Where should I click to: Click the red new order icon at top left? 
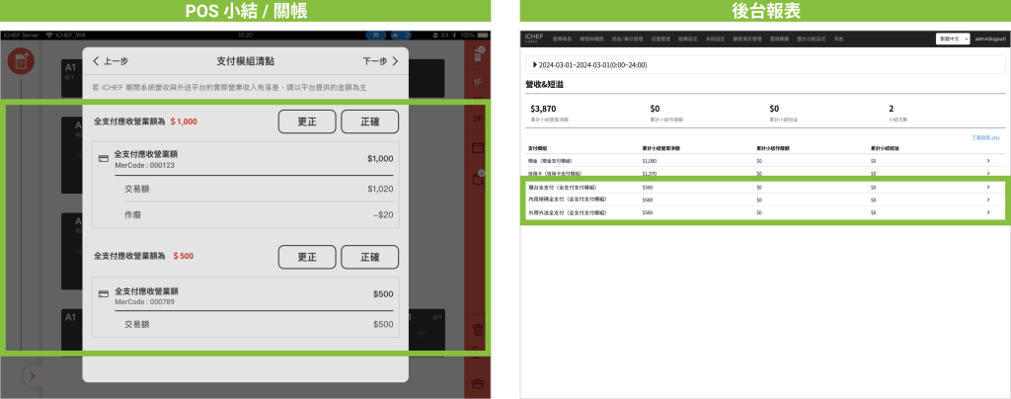click(19, 61)
